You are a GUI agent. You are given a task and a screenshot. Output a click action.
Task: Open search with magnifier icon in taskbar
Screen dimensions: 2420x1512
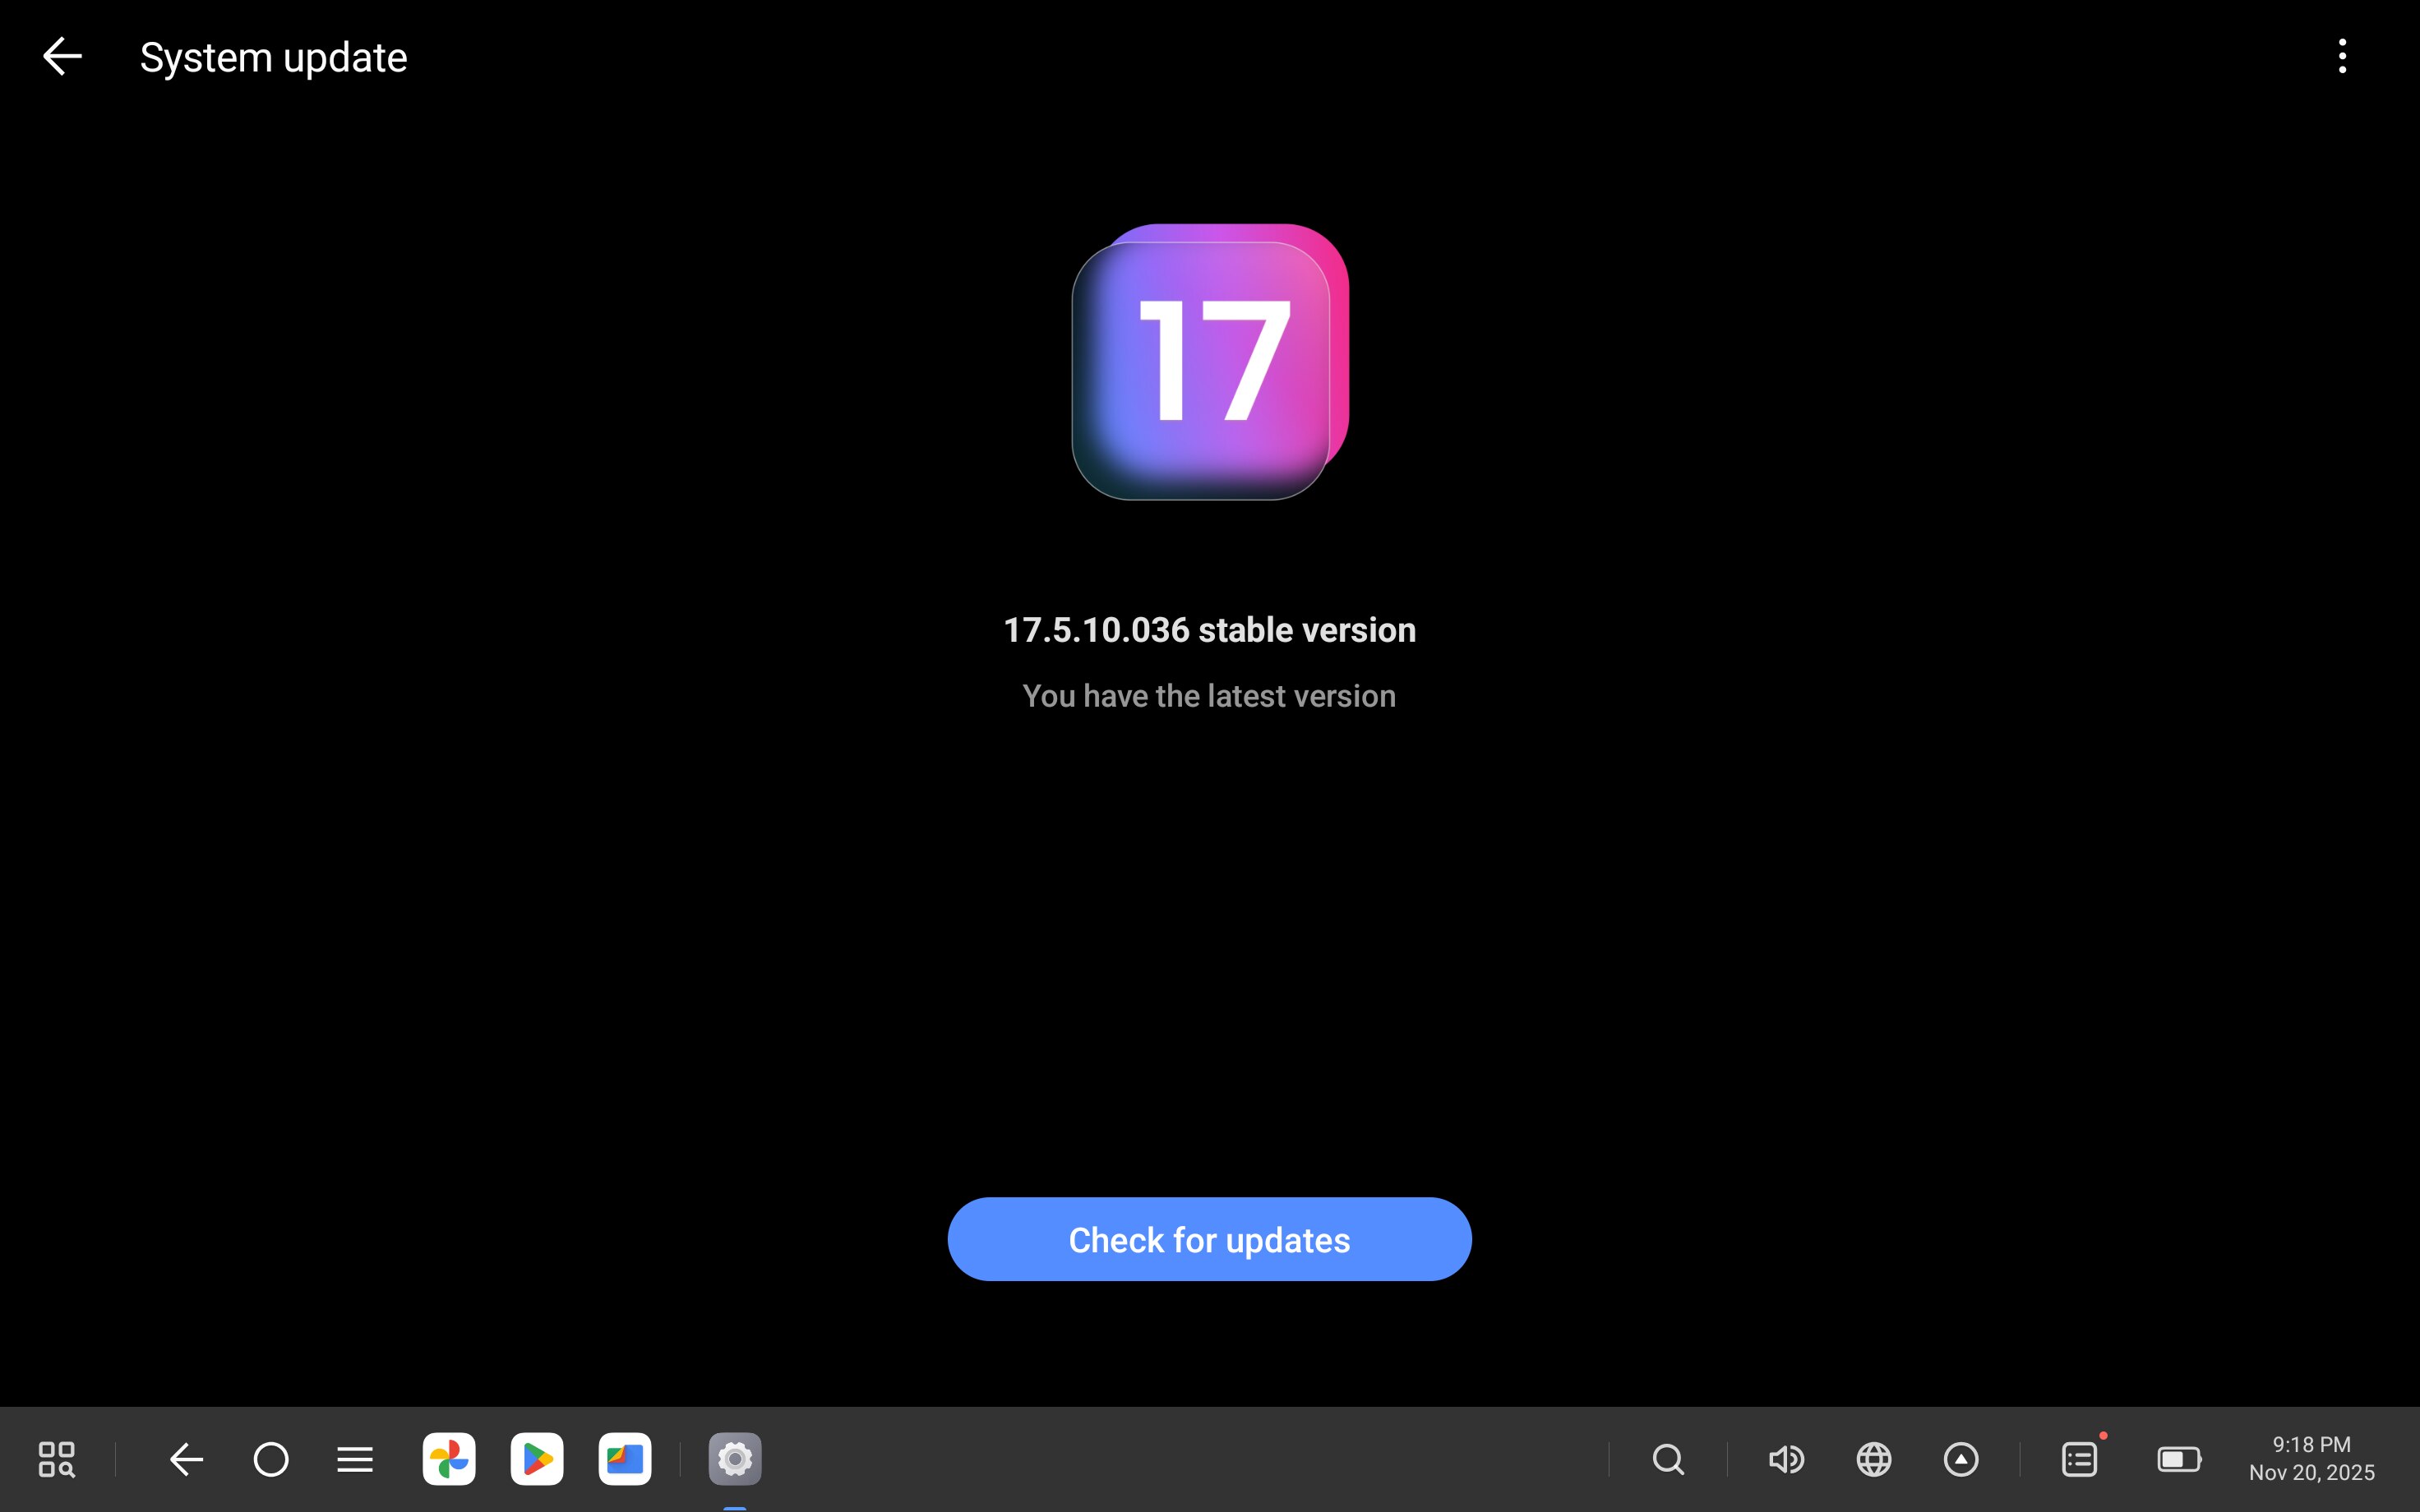(x=1668, y=1459)
